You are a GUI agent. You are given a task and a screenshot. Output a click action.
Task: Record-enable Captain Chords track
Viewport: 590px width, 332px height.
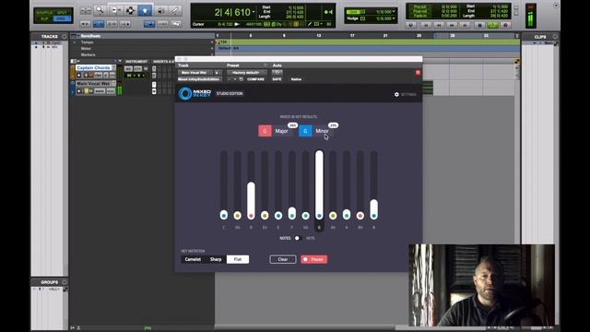pyautogui.click(x=79, y=76)
